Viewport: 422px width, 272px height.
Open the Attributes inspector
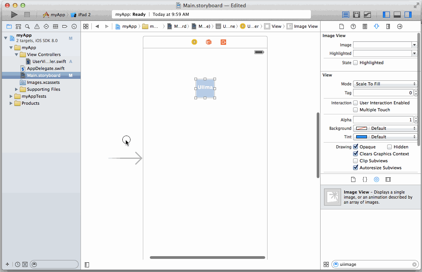376,26
